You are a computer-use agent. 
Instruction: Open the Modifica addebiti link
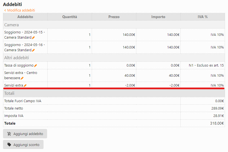(21, 10)
